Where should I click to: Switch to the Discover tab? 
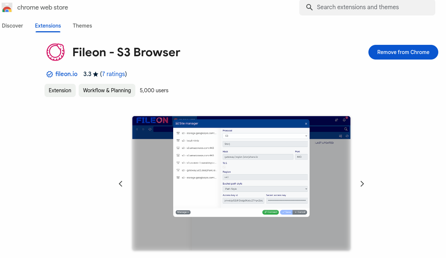point(13,26)
